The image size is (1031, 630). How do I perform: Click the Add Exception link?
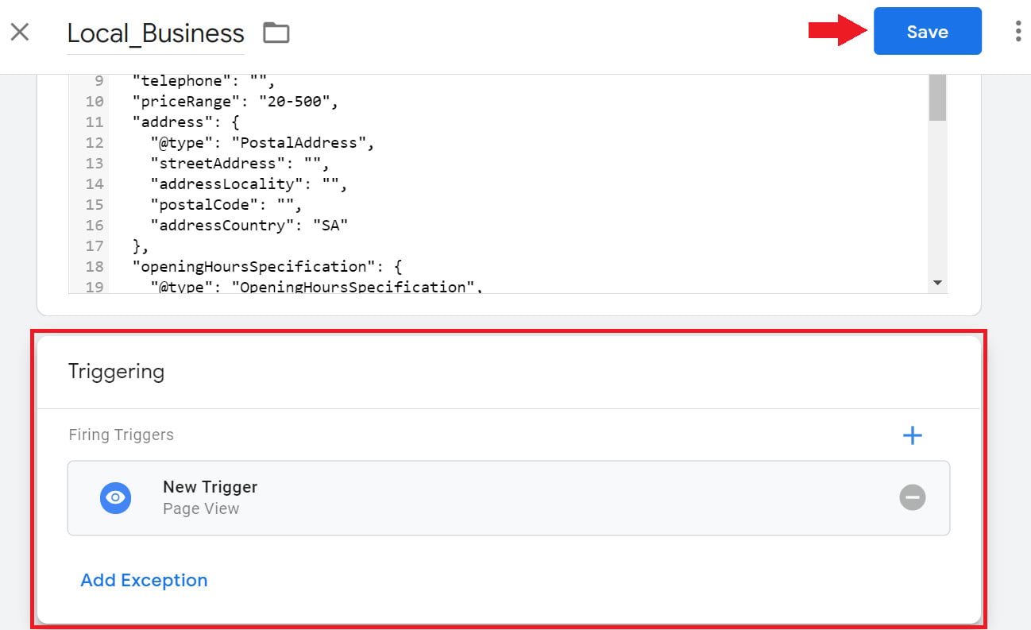click(x=144, y=580)
